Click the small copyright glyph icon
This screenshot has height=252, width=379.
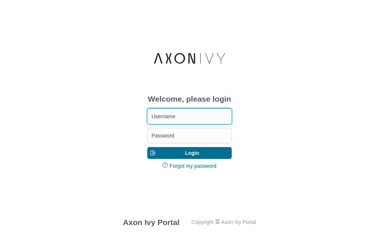pos(217,221)
